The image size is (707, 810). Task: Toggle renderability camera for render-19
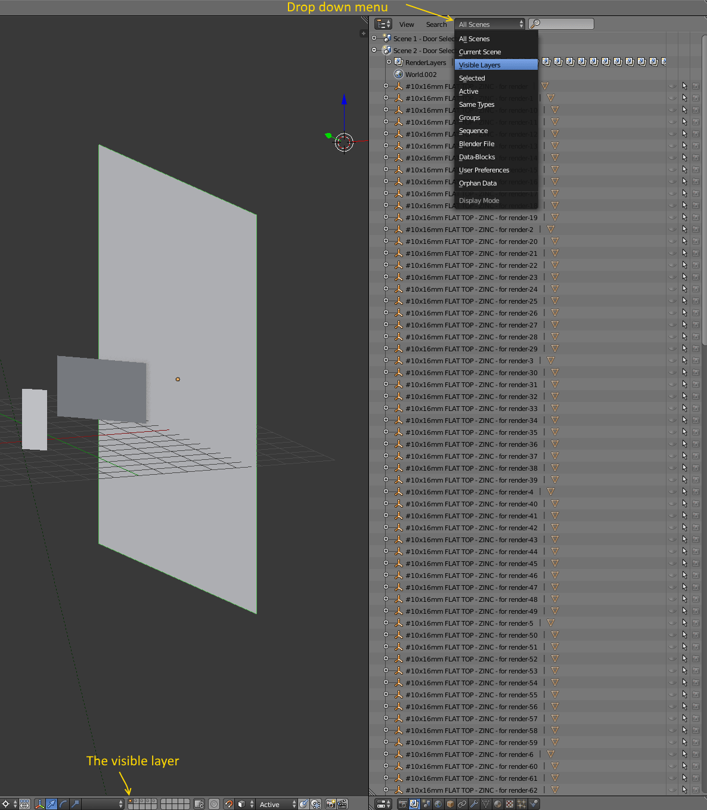(696, 217)
